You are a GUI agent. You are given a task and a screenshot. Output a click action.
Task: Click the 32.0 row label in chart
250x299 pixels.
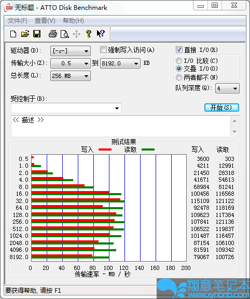(22, 201)
